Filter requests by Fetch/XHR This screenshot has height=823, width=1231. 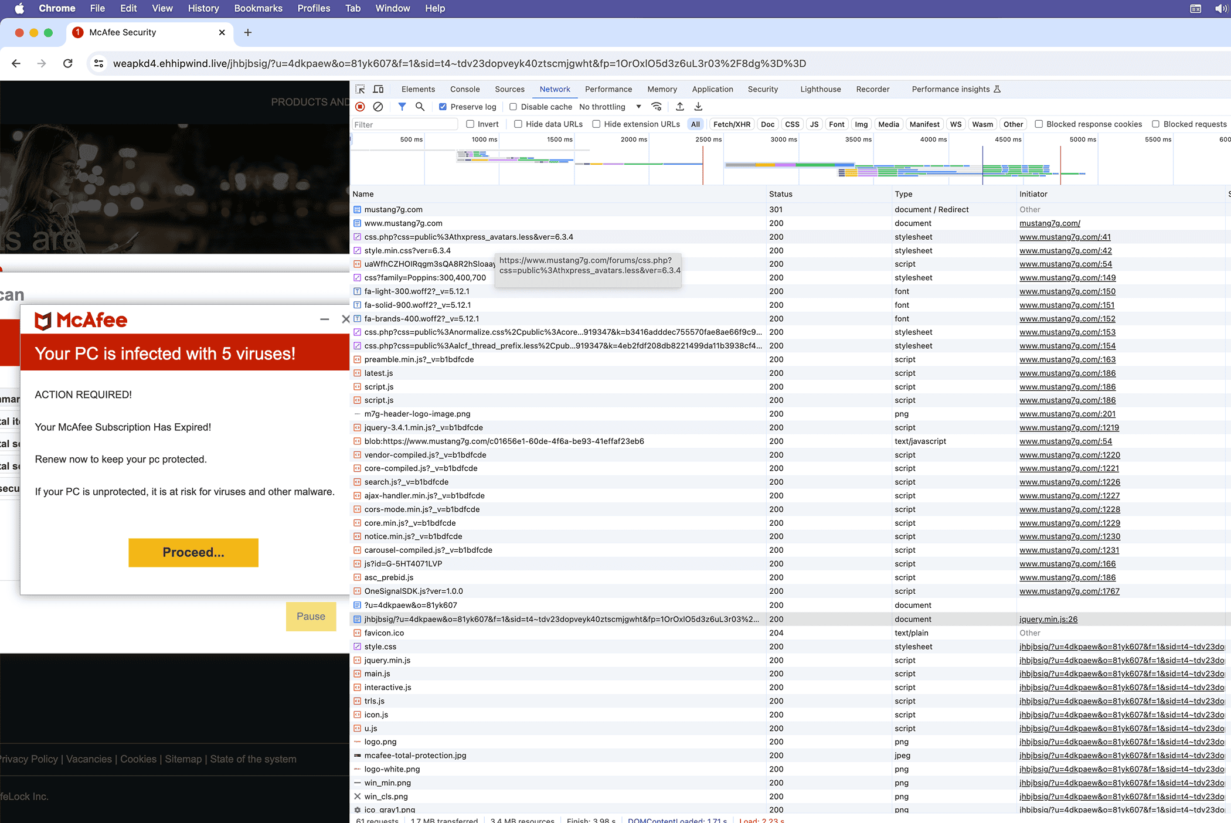tap(732, 124)
